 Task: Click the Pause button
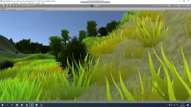point(95,6)
